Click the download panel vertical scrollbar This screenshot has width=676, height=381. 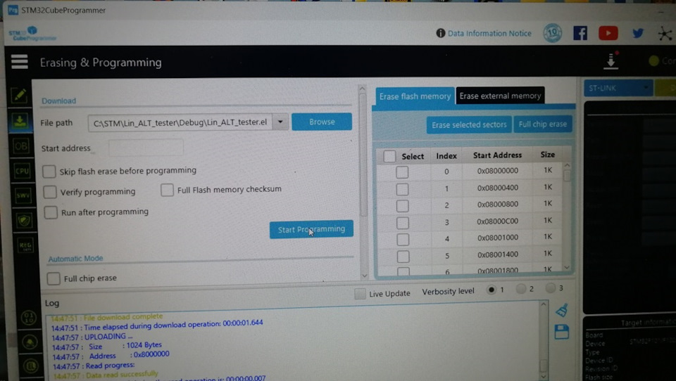click(363, 155)
